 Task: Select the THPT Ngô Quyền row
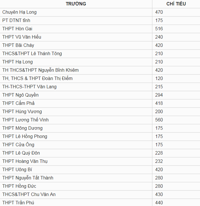coord(100,95)
